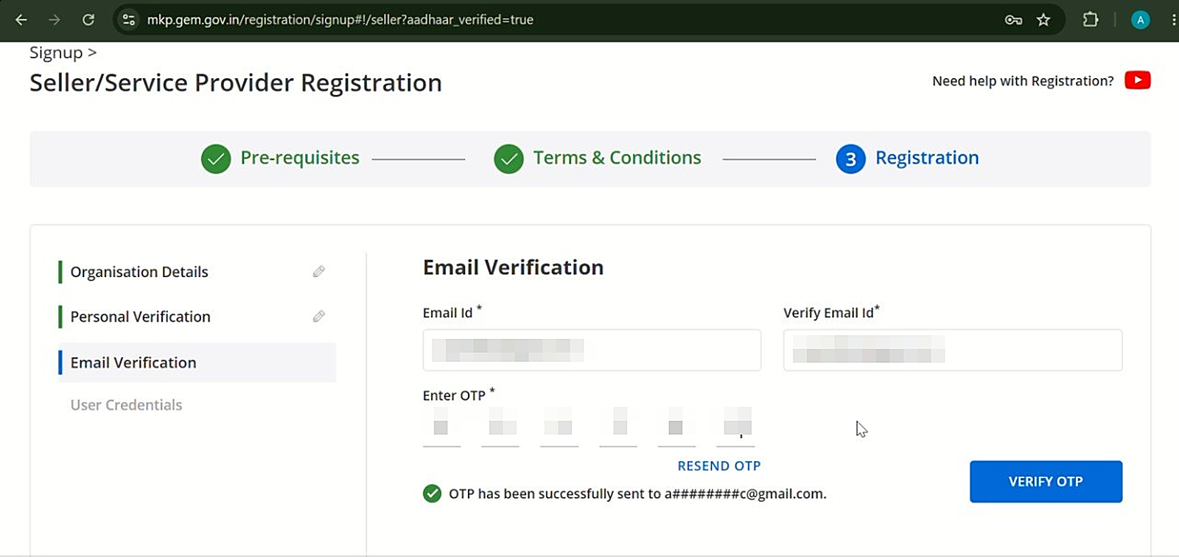Screen dimensions: 1179x557
Task: Open Organisation Details in sidebar
Action: [x=139, y=272]
